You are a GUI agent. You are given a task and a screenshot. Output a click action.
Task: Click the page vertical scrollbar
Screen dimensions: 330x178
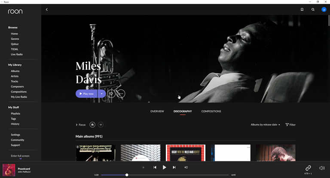pyautogui.click(x=329, y=21)
